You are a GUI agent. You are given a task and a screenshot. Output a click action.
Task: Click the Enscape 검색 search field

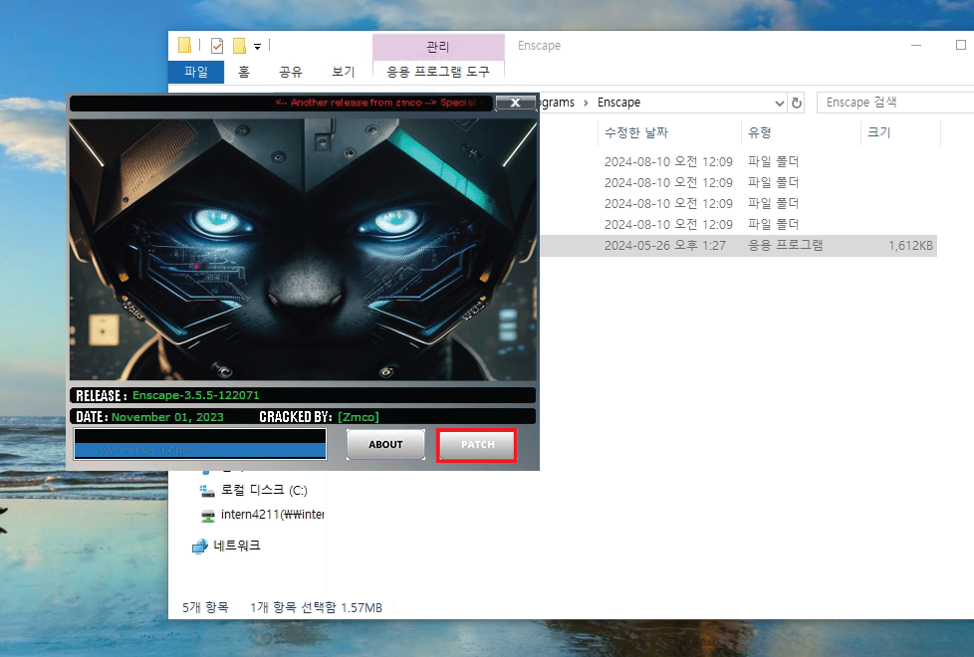click(x=894, y=103)
